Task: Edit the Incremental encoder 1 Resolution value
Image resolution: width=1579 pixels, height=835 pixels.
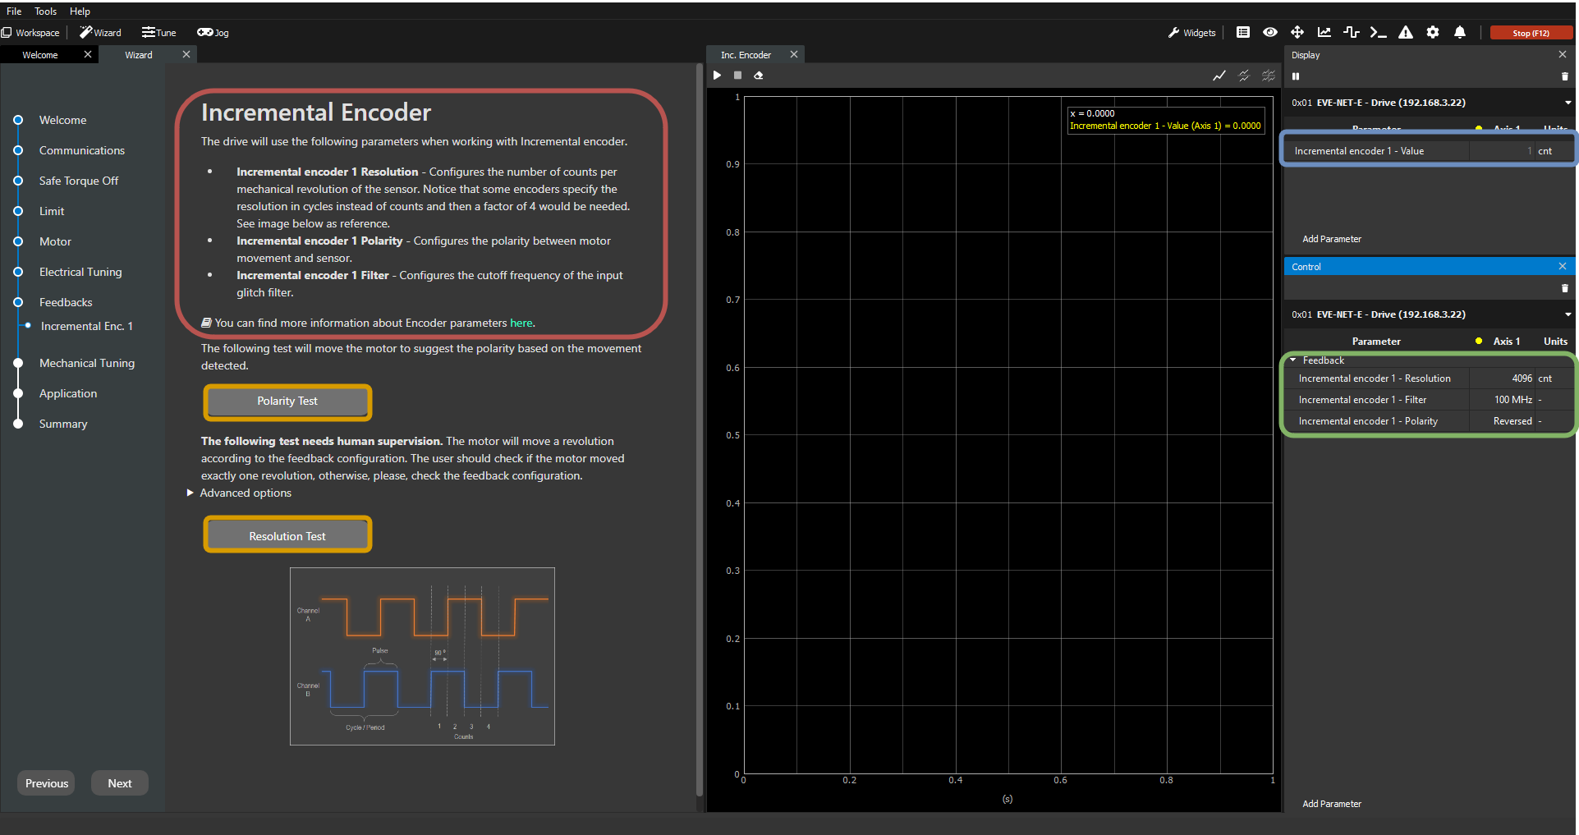Action: 1503,379
